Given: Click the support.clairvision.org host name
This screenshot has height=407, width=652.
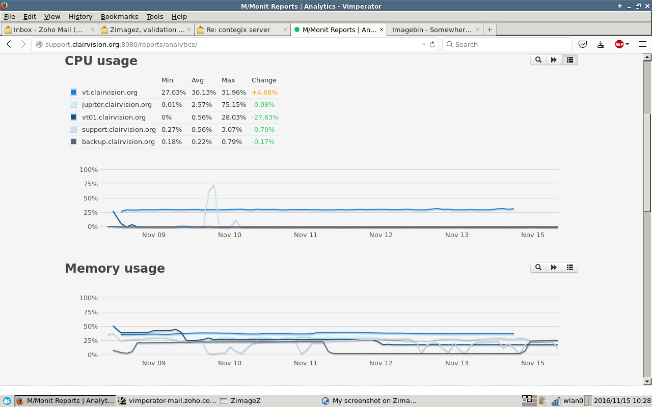Looking at the screenshot, I should point(119,129).
